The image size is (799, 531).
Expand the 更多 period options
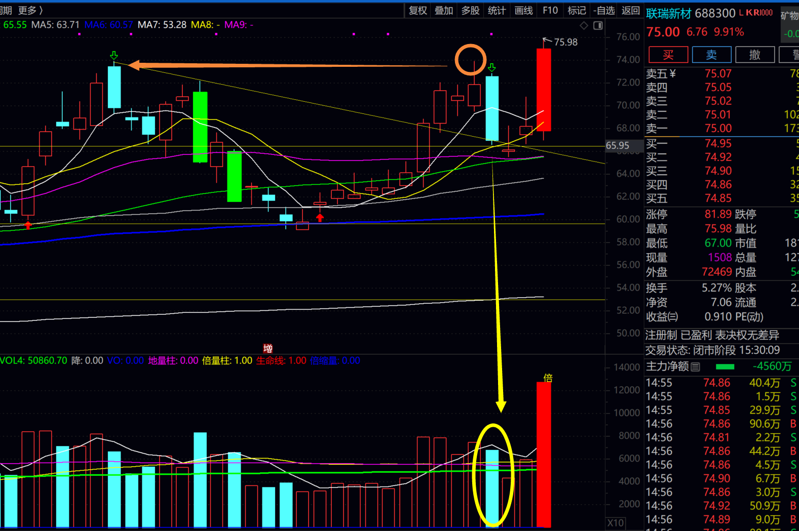tap(30, 10)
